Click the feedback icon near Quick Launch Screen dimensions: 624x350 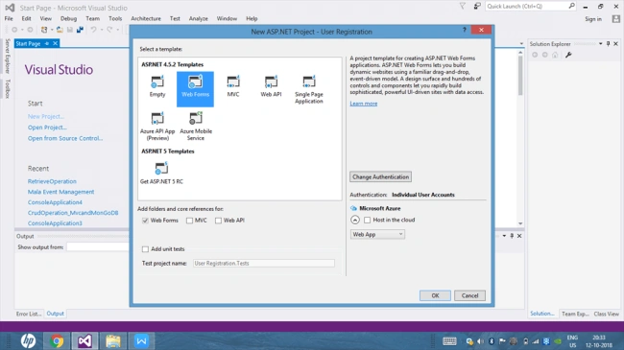tap(477, 6)
